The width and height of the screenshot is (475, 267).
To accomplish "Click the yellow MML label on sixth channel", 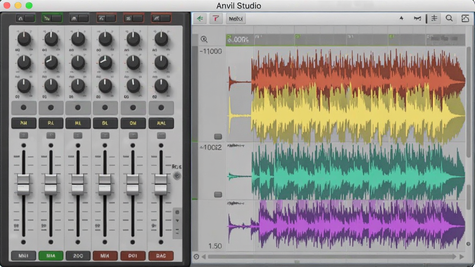I will (x=161, y=123).
